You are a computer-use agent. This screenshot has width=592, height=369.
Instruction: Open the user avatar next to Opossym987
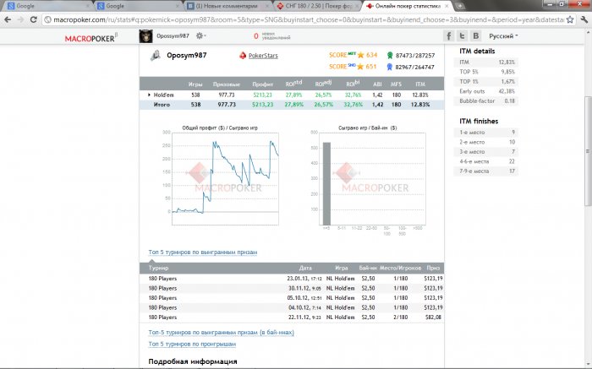tap(145, 36)
